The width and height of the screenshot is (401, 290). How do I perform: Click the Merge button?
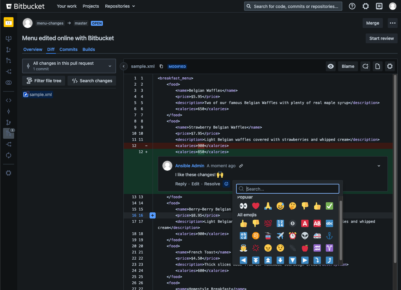[372, 23]
